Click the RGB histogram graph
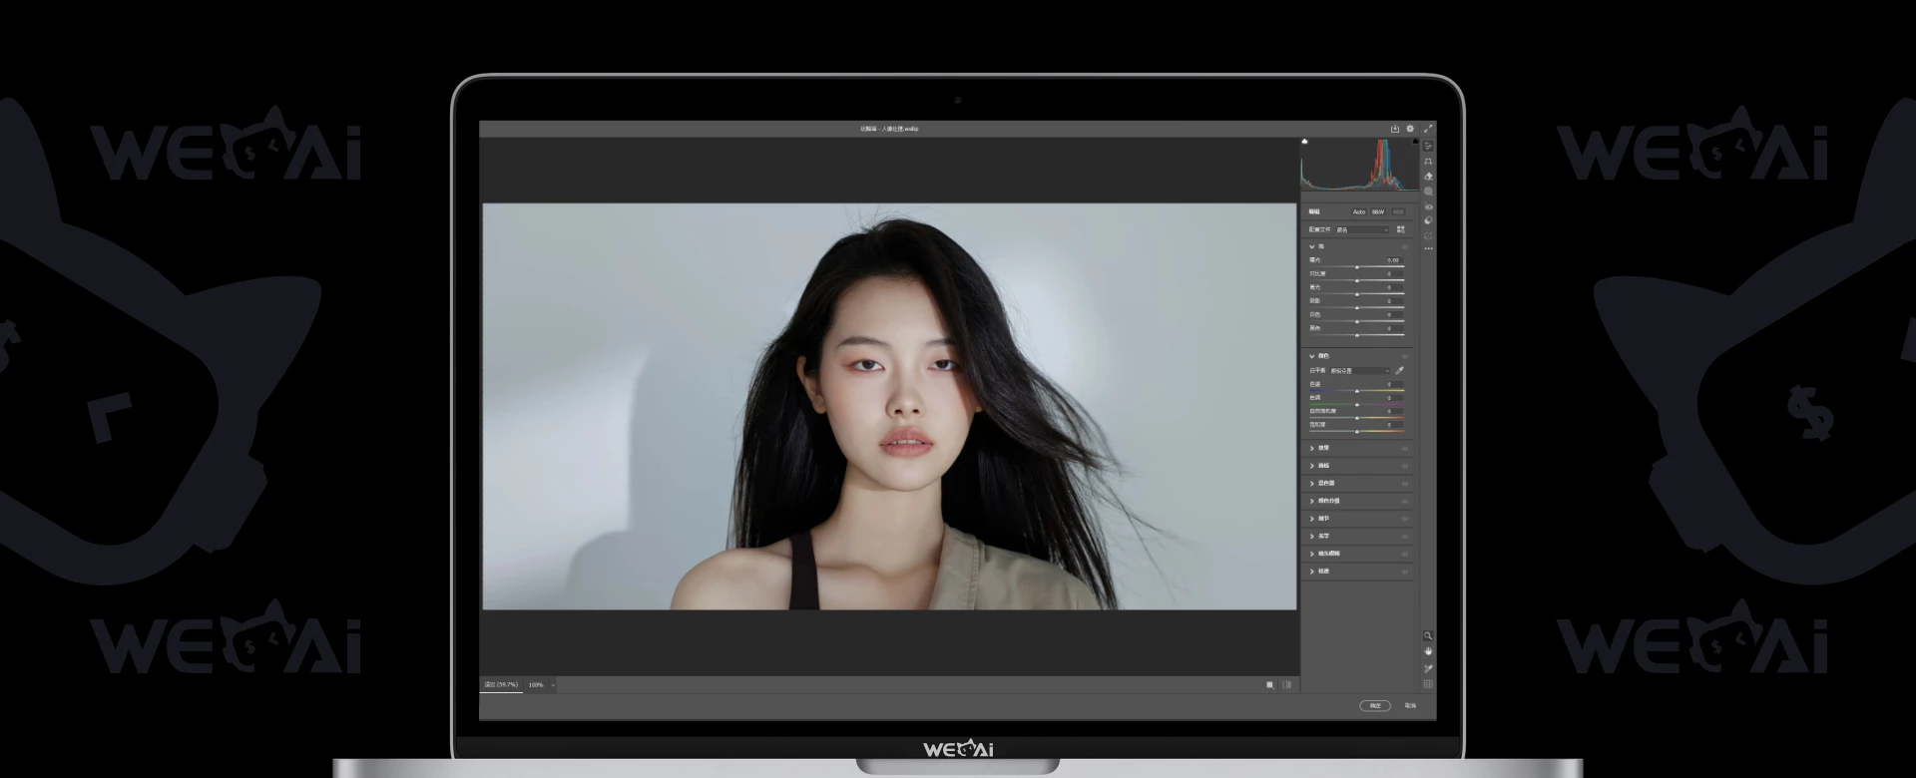This screenshot has height=778, width=1916. [x=1359, y=165]
